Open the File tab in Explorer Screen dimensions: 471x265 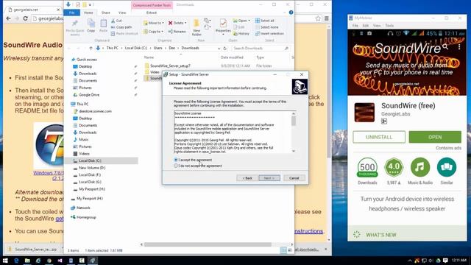click(72, 13)
